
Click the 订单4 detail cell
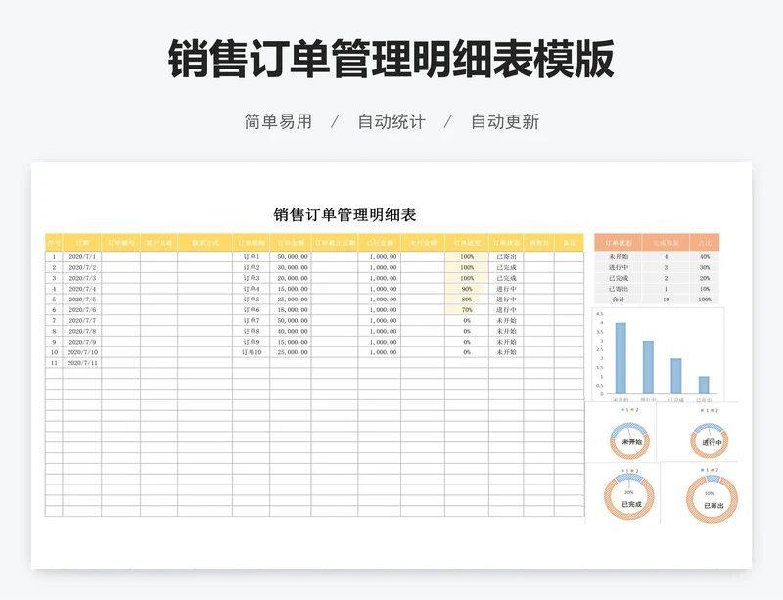[x=252, y=289]
